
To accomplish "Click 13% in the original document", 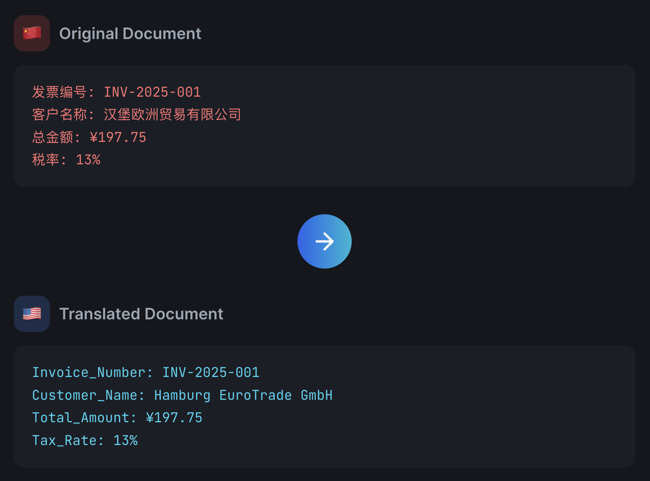I will pos(88,160).
